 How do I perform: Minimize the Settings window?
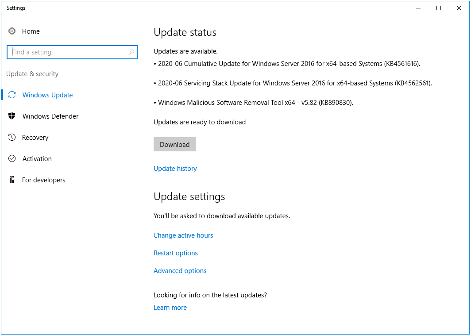click(418, 8)
